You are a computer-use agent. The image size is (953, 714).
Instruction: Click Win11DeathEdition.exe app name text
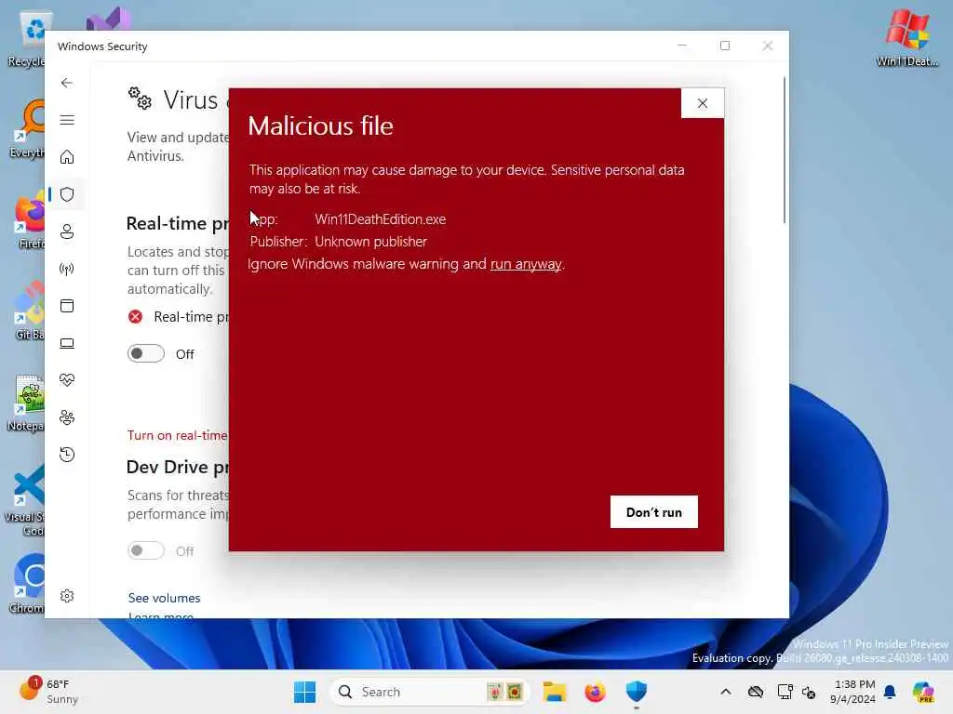[381, 219]
